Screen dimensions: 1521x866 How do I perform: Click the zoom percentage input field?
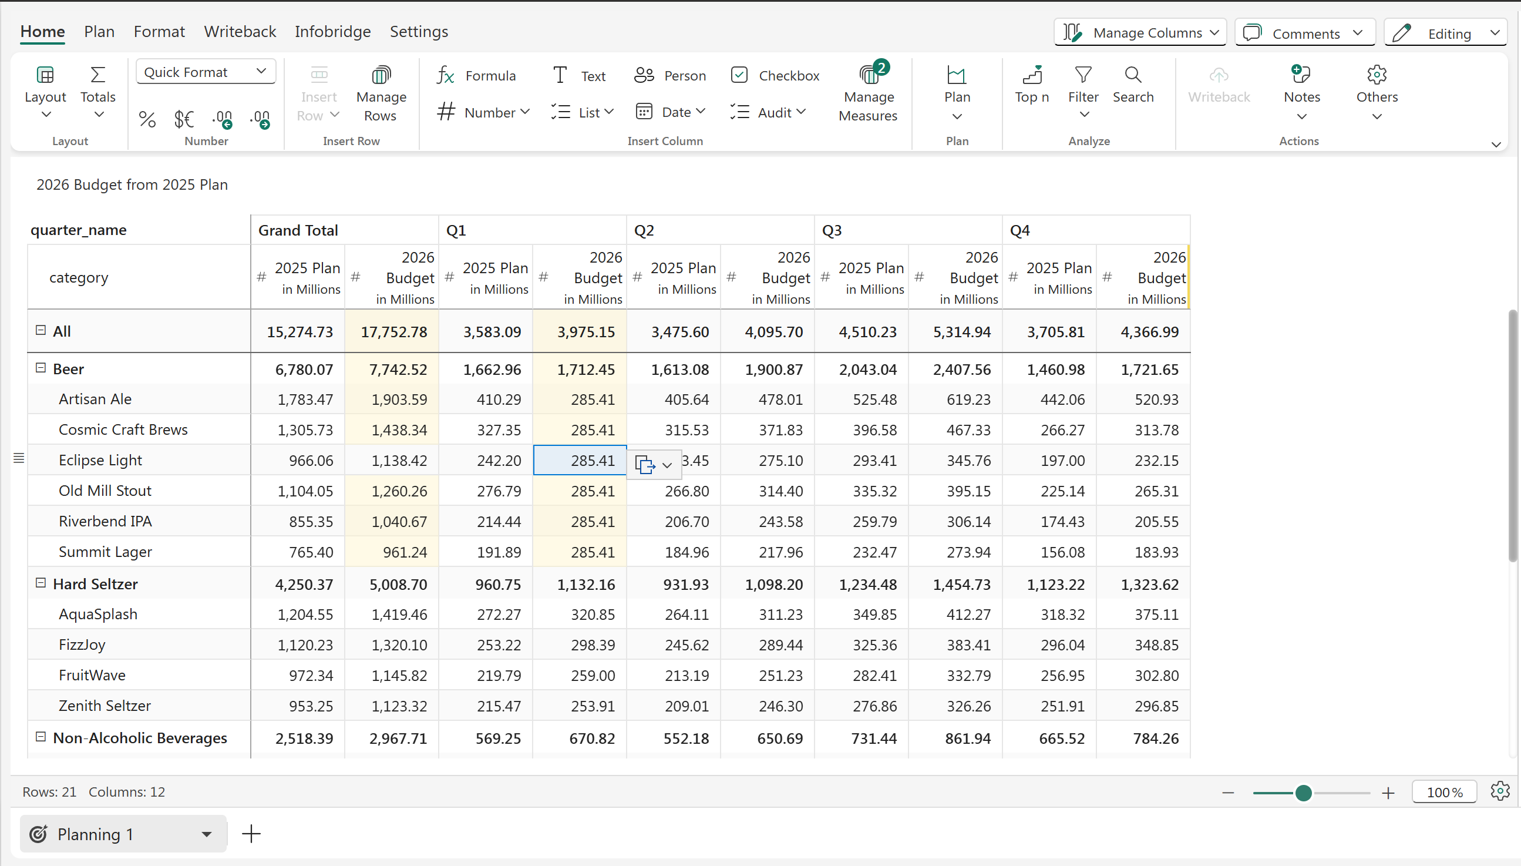pyautogui.click(x=1443, y=792)
